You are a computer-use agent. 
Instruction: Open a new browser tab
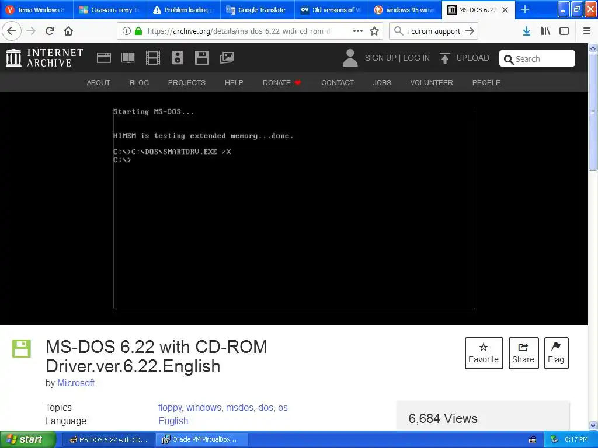click(525, 9)
